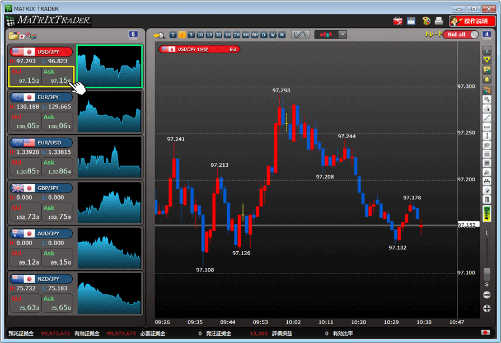Switch chart to 15-minute timeframe

point(209,35)
